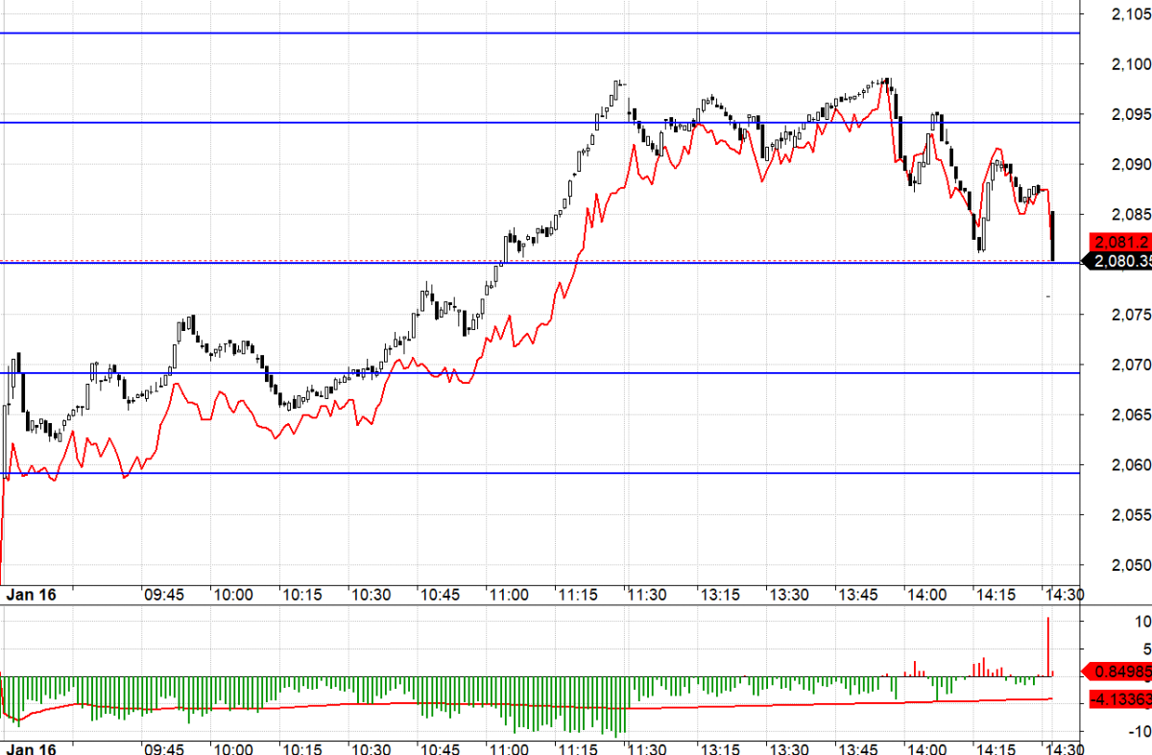Select the red 0.84985 indicator value tag
Image resolution: width=1152 pixels, height=755 pixels.
(x=1120, y=671)
